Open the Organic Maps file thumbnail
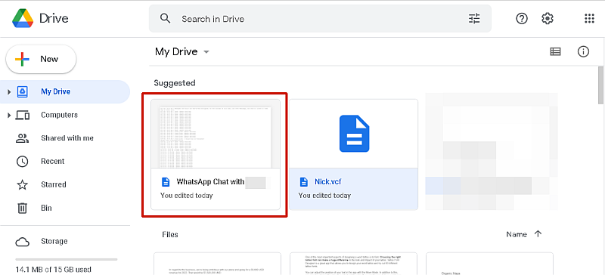This screenshot has height=275, width=605. click(x=489, y=264)
